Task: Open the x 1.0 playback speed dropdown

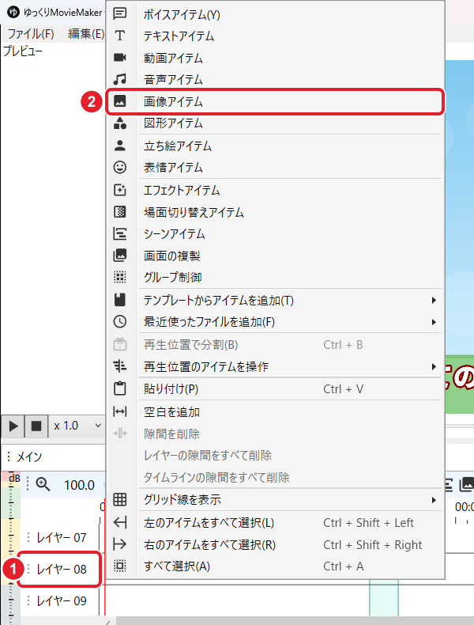Action: (77, 426)
